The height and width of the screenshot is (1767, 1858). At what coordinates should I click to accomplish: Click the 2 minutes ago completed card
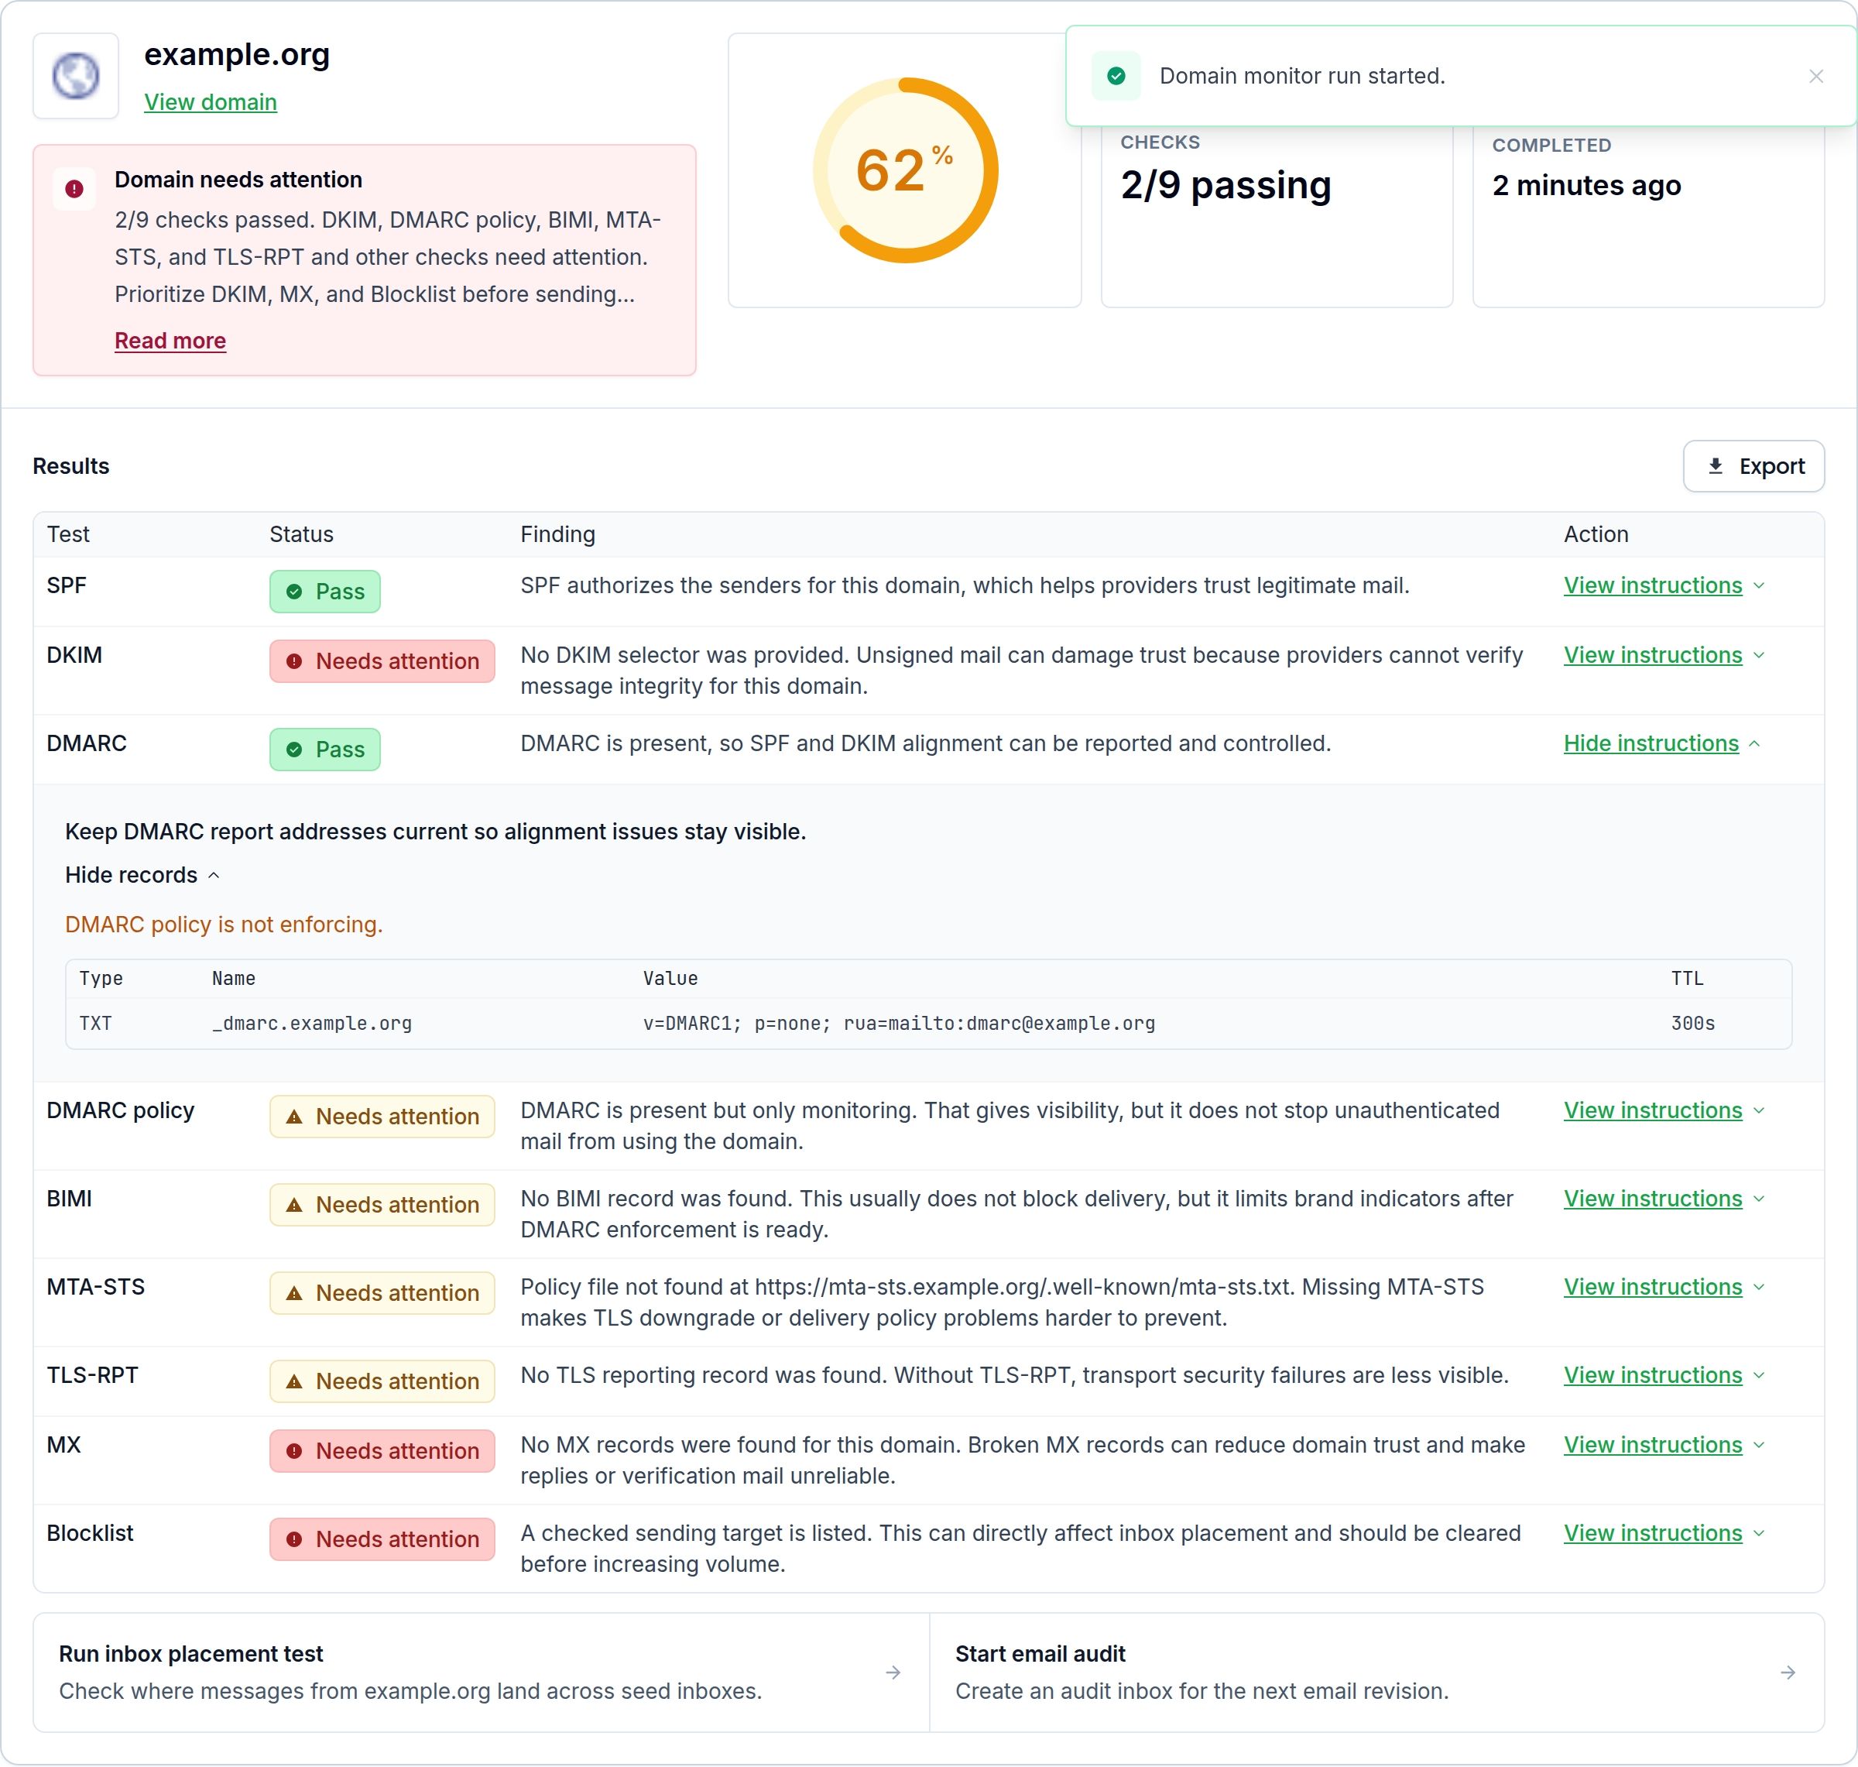point(1649,217)
